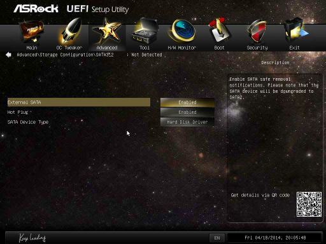Click the Description heading
This screenshot has width=326, height=244.
click(275, 63)
